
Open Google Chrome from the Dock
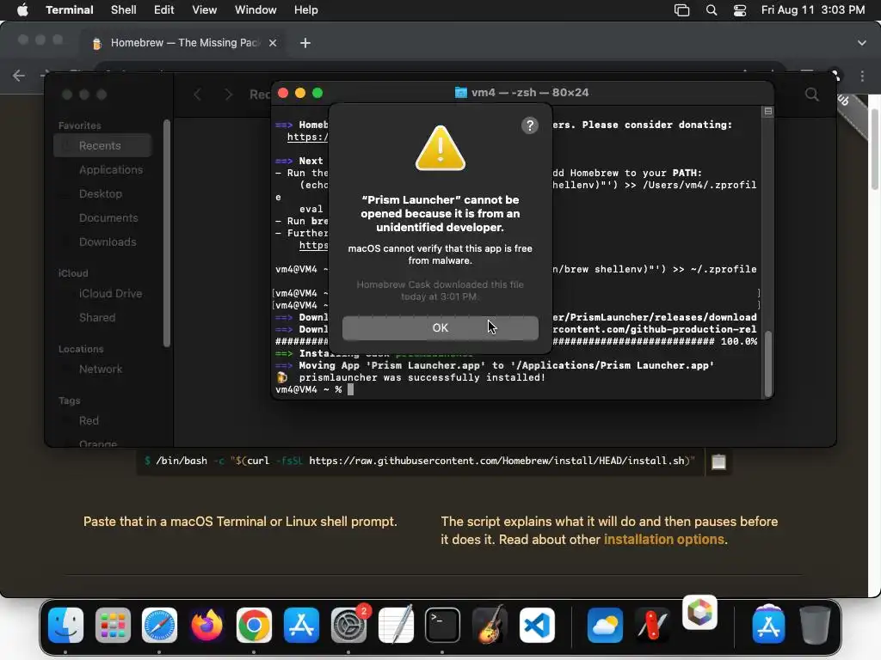tap(254, 626)
